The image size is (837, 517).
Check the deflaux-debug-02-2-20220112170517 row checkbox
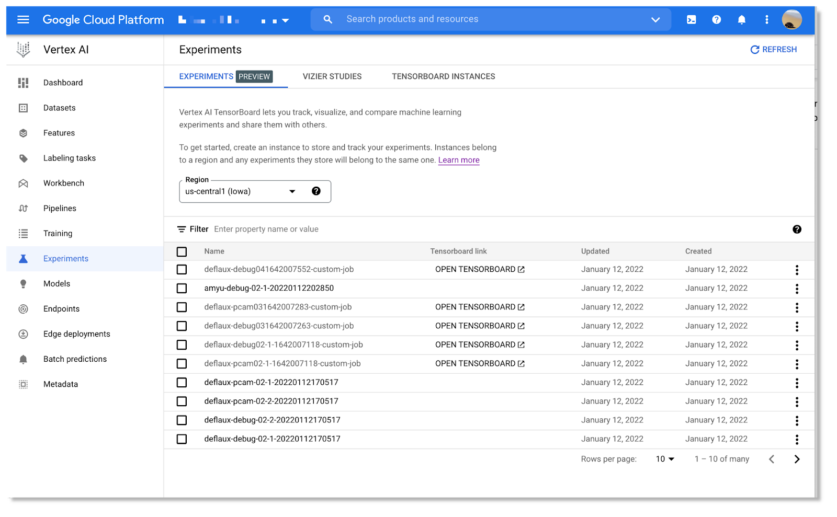[182, 420]
